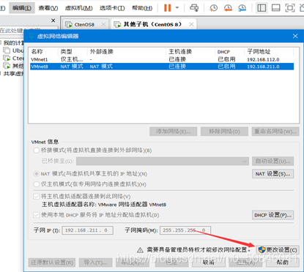
Task: Toggle the thumbnail bar view icon
Action: pyautogui.click(x=275, y=8)
